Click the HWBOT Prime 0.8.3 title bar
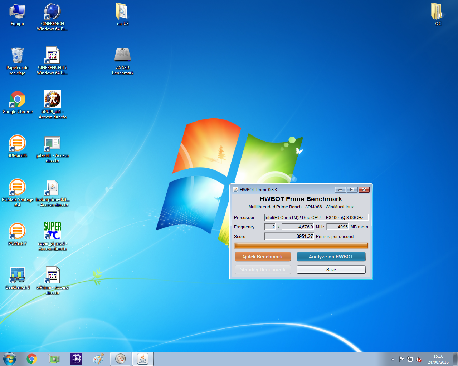 pos(283,189)
